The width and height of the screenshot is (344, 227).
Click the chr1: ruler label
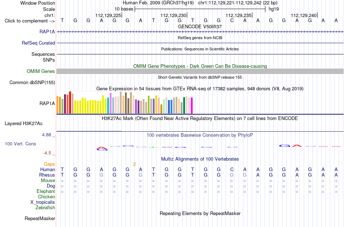(50, 15)
